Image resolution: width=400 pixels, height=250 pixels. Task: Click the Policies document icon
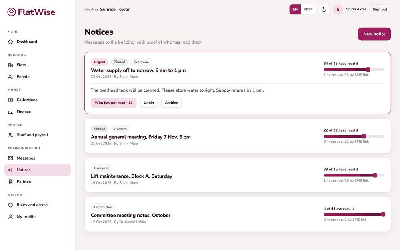coord(10,182)
